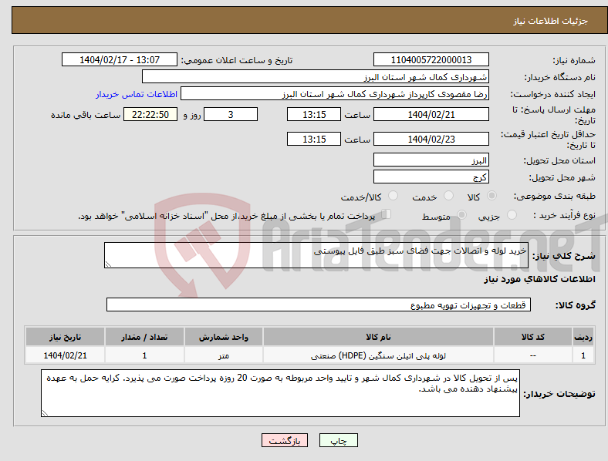Viewport: 608px width, 461px height.
Task: Click the ایجاد کننده درخواست field
Action: [x=335, y=94]
